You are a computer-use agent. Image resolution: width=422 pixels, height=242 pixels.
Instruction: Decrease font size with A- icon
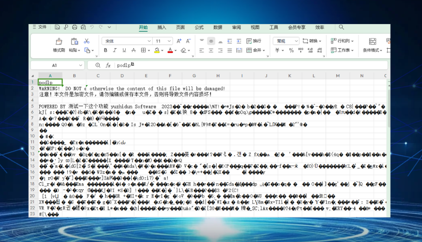(188, 41)
